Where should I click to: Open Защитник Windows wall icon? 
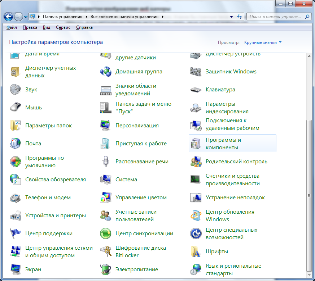pos(196,72)
